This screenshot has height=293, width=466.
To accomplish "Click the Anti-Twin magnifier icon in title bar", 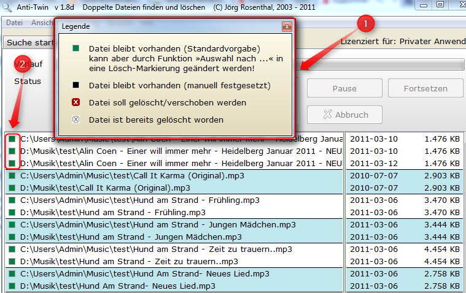I will pos(7,7).
